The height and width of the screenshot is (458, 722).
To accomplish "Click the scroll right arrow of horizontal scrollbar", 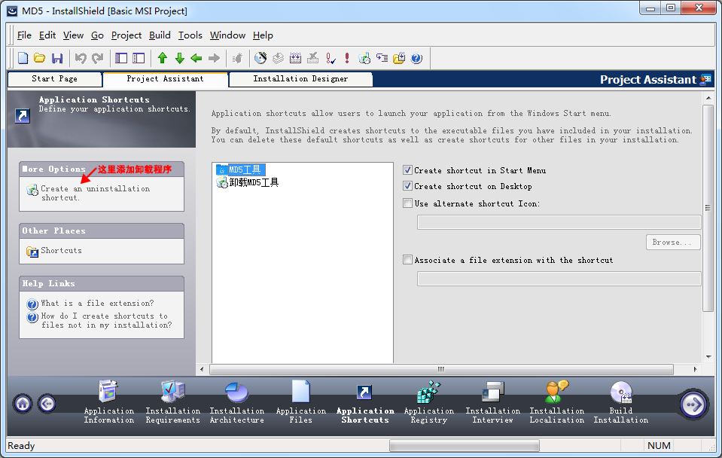I will coord(696,370).
